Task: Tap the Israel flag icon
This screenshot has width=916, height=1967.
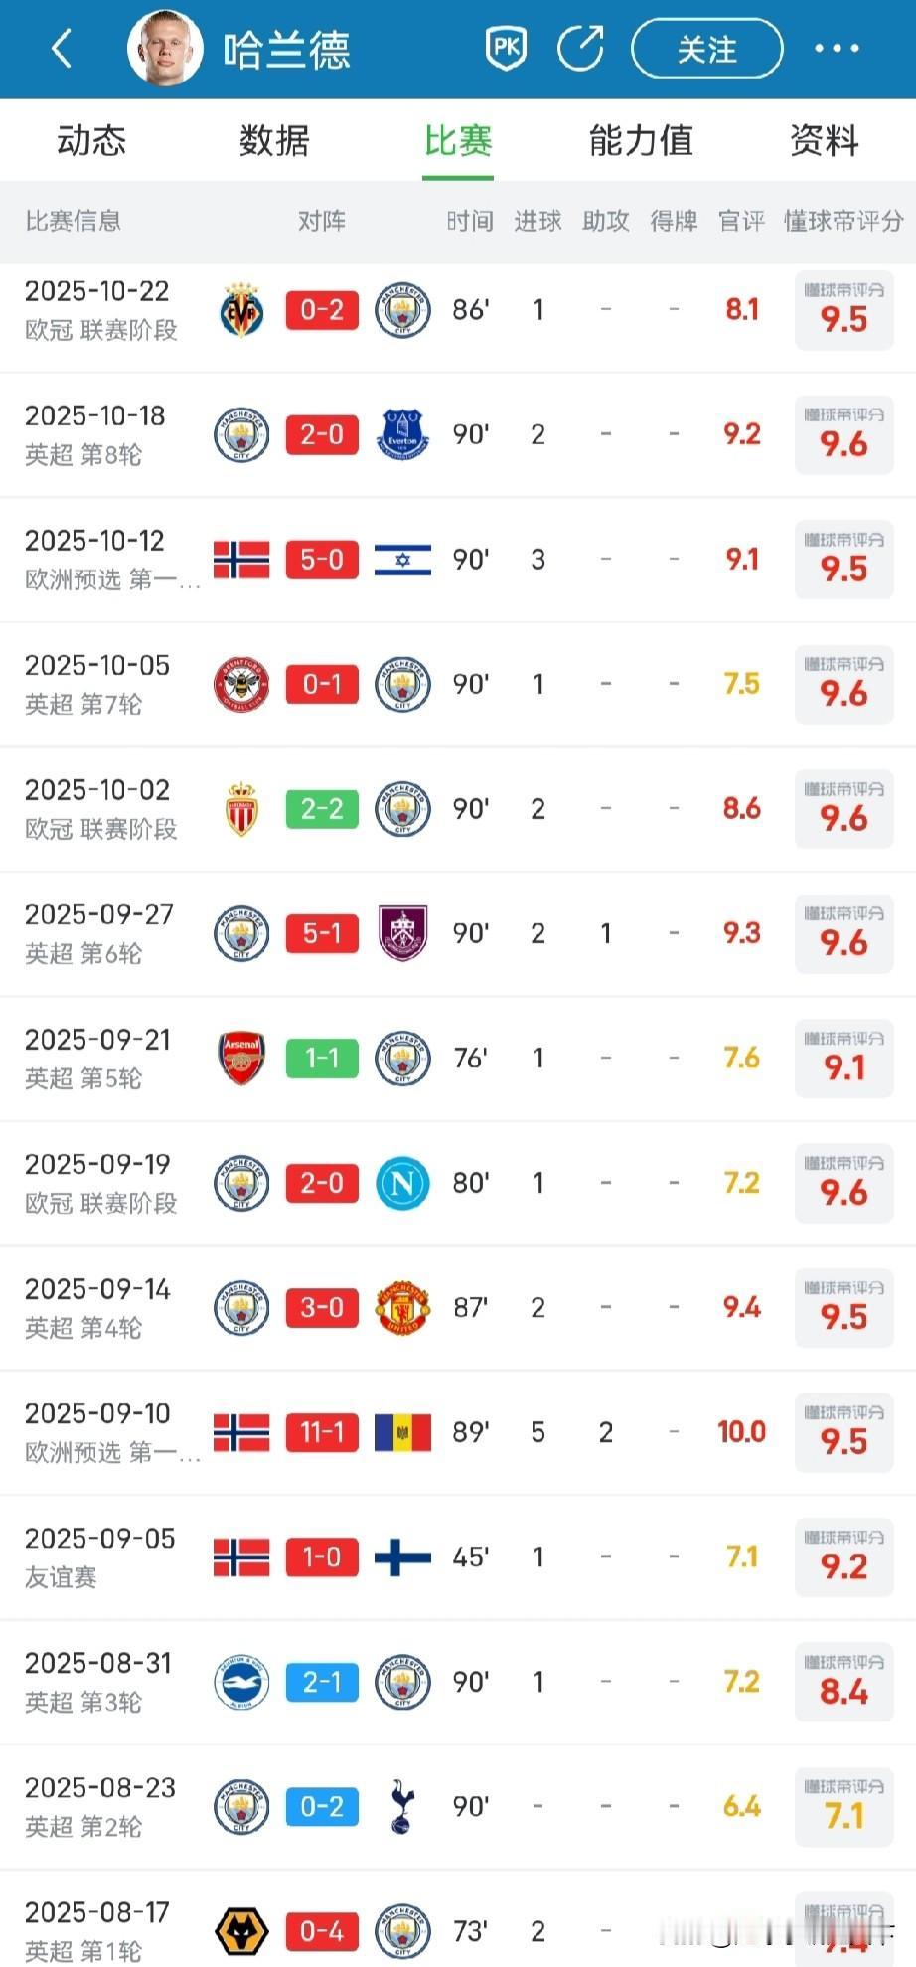Action: click(x=402, y=560)
